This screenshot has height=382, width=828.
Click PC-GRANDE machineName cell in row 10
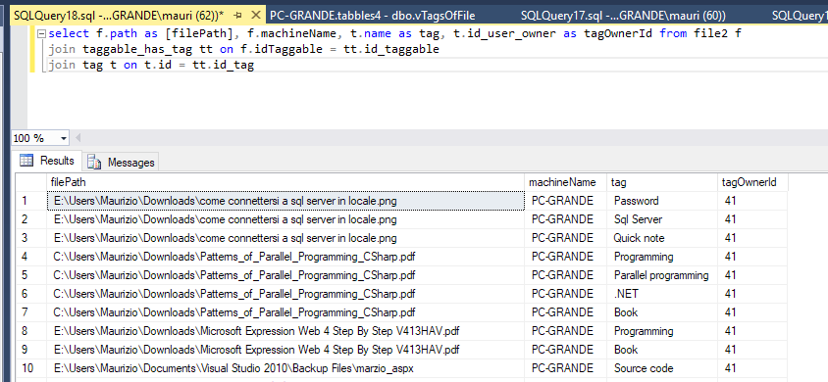tap(566, 368)
